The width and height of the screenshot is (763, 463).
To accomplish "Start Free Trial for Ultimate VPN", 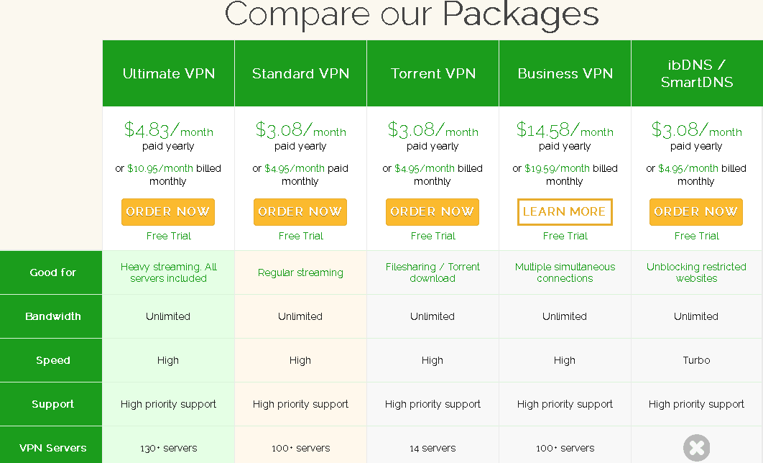I will click(168, 236).
